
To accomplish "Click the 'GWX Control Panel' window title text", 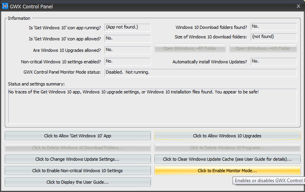I will click(31, 6).
